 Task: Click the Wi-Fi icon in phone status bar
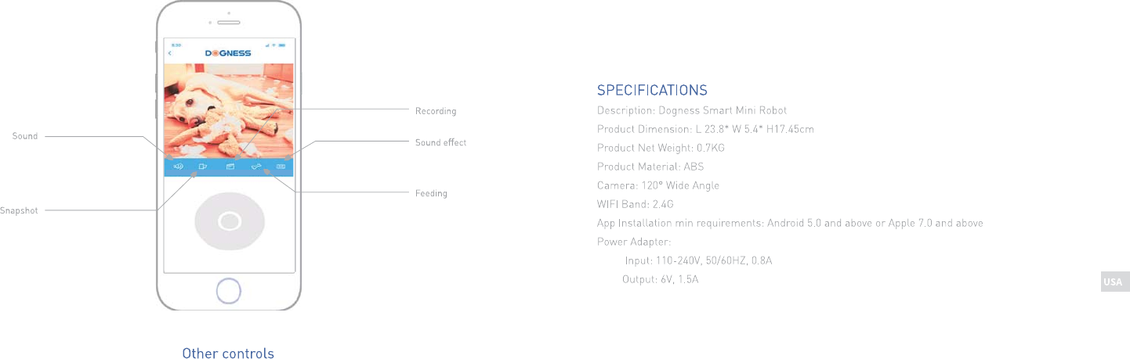click(273, 45)
